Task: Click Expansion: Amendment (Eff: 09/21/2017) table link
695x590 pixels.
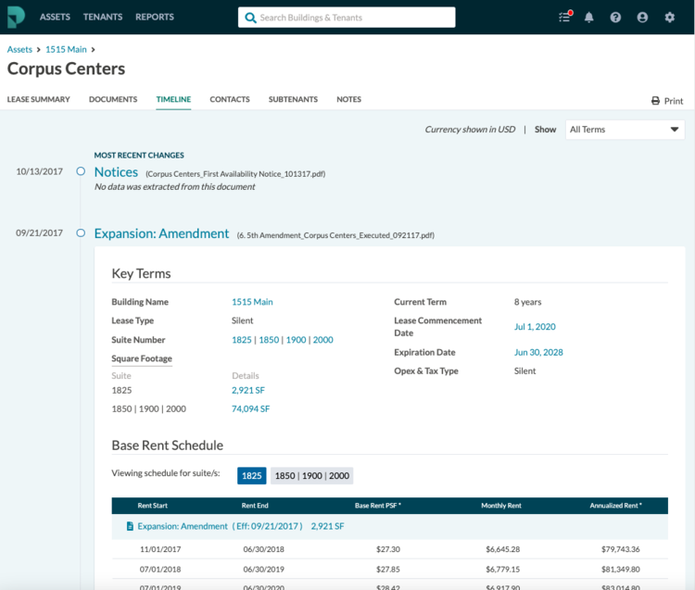Action: 220,526
